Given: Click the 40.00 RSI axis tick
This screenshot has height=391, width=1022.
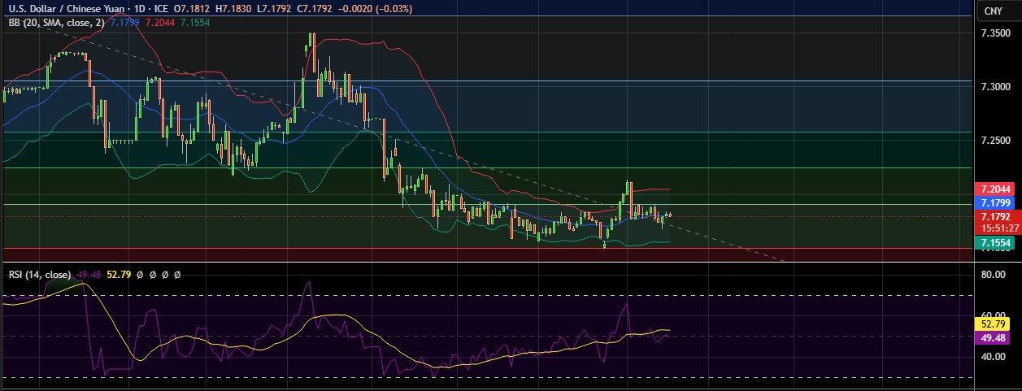Looking at the screenshot, I should [995, 356].
